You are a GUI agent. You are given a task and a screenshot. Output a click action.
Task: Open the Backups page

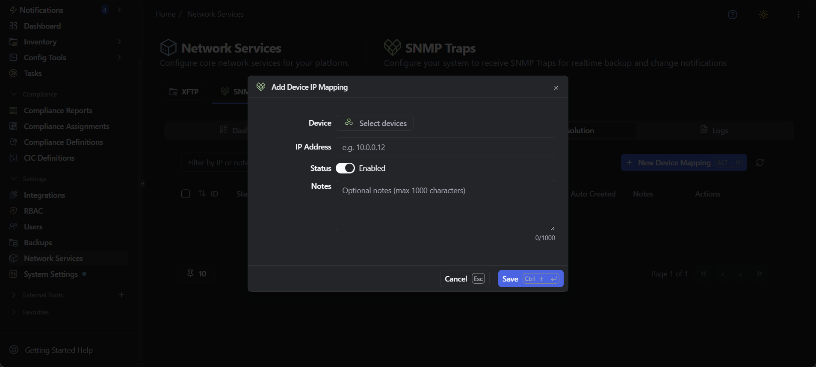38,242
